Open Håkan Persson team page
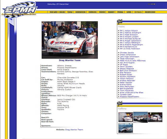 click(127, 79)
